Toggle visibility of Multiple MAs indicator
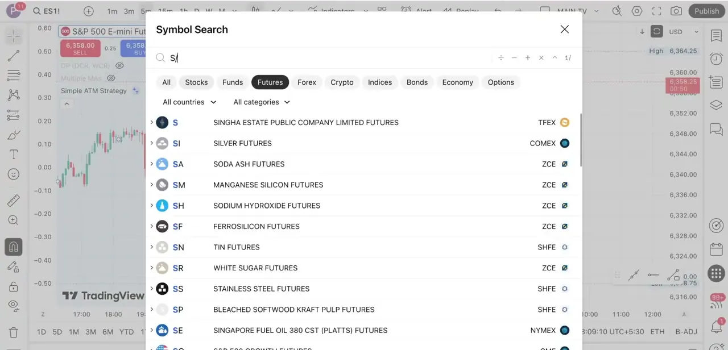The width and height of the screenshot is (728, 350). [x=111, y=78]
